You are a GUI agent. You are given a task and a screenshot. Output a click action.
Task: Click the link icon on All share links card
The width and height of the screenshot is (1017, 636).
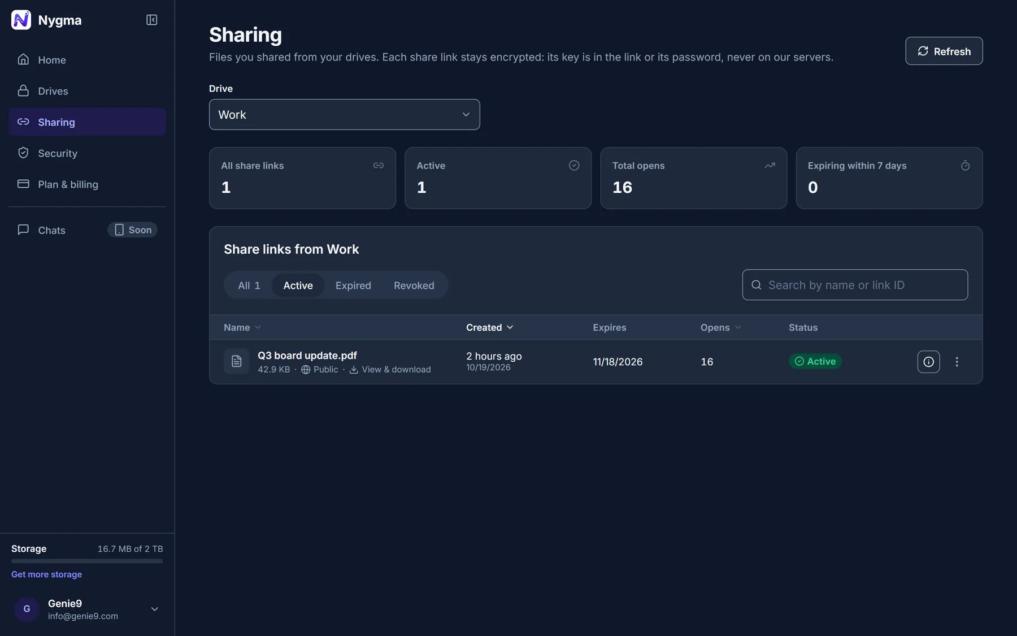click(x=379, y=166)
